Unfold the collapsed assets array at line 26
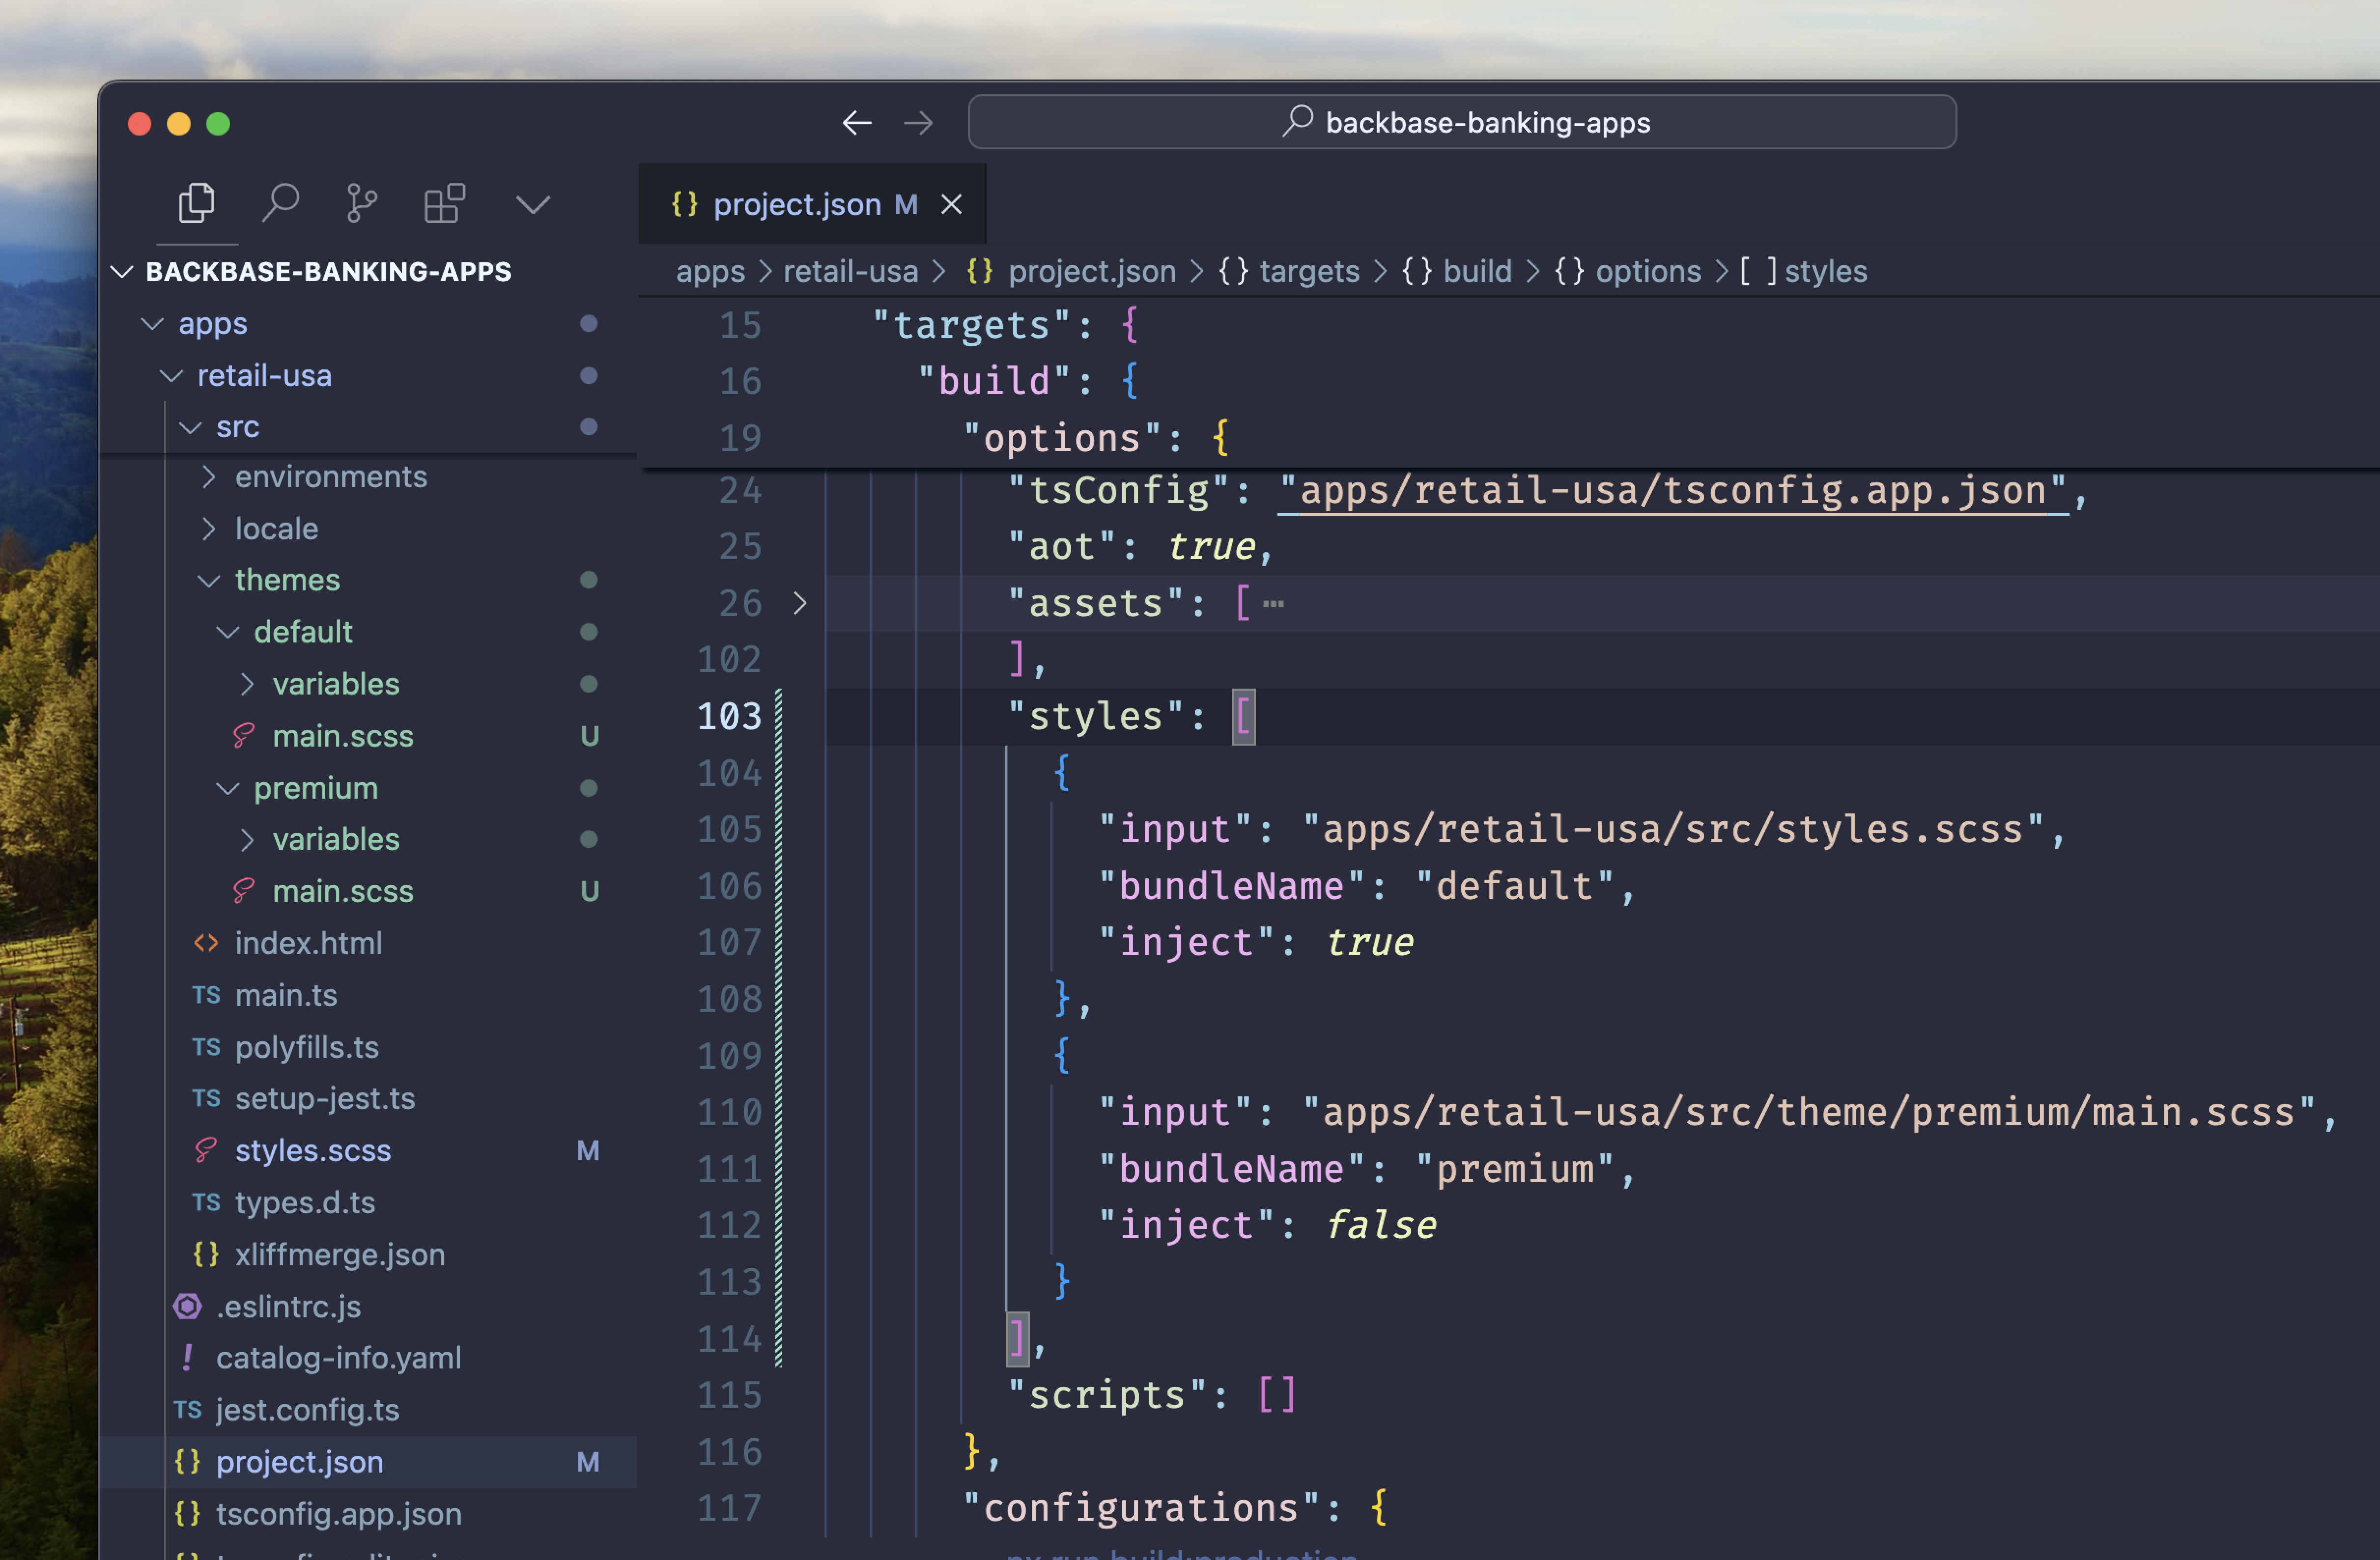The height and width of the screenshot is (1560, 2380). point(800,603)
